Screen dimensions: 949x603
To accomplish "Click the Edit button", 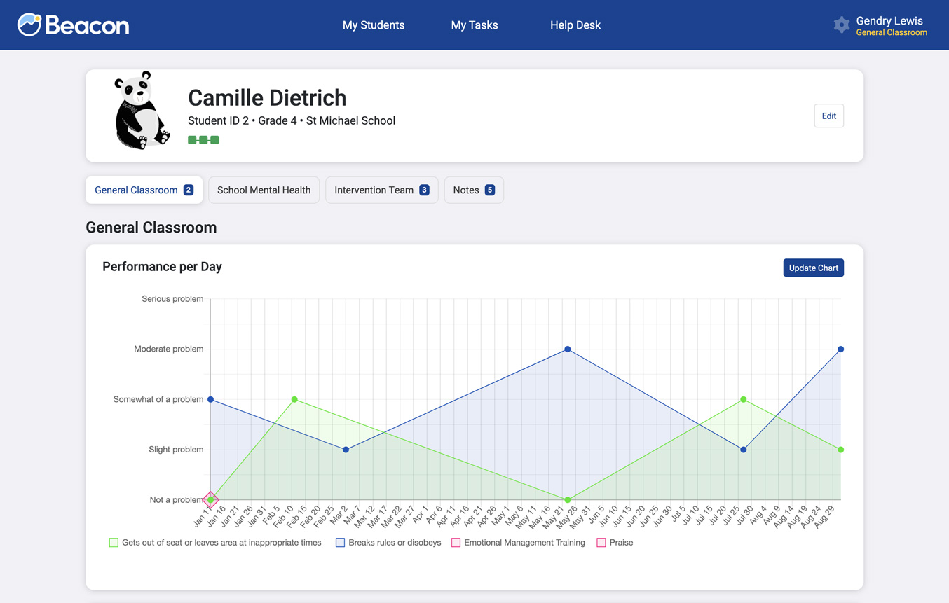I will pyautogui.click(x=828, y=116).
